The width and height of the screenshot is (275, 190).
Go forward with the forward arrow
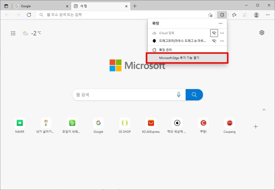point(18,15)
